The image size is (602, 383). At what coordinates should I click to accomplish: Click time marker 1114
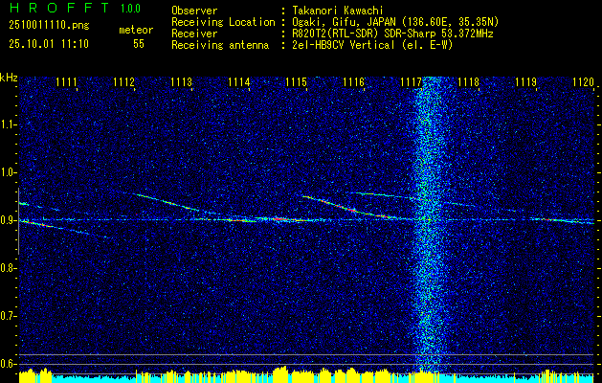click(x=239, y=81)
